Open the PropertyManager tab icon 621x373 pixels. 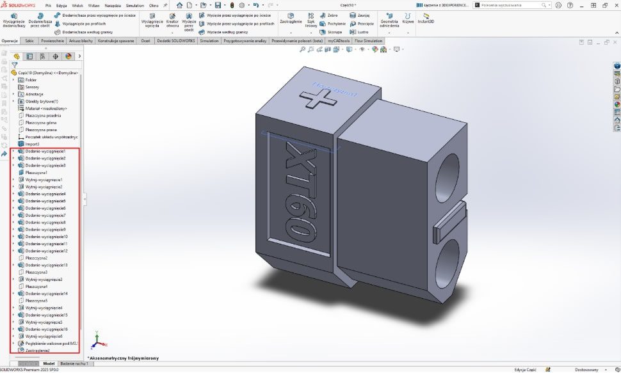pyautogui.click(x=29, y=56)
